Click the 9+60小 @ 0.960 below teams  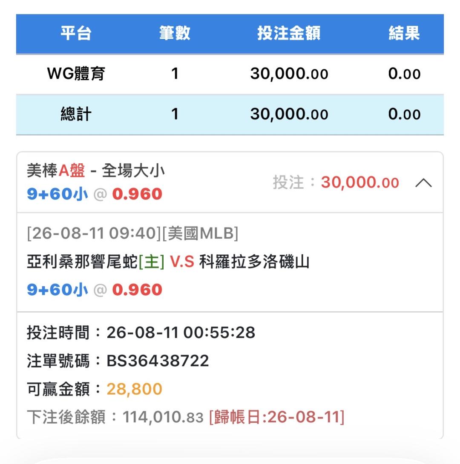click(95, 290)
